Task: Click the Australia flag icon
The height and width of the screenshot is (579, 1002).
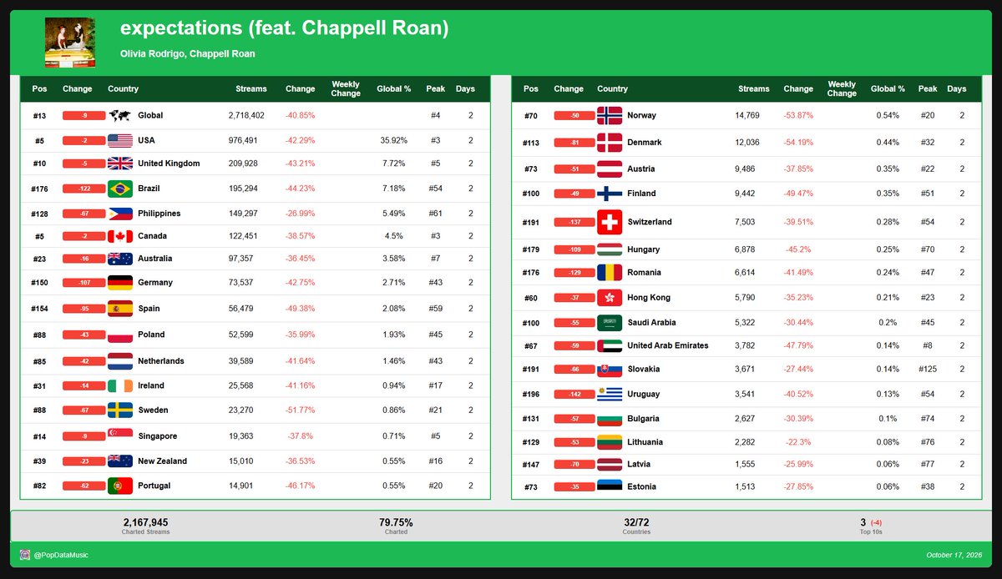Action: point(120,259)
